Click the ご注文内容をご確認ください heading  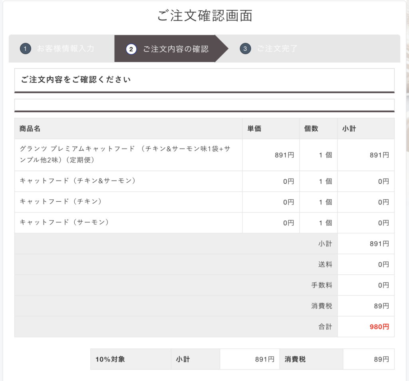pos(76,79)
